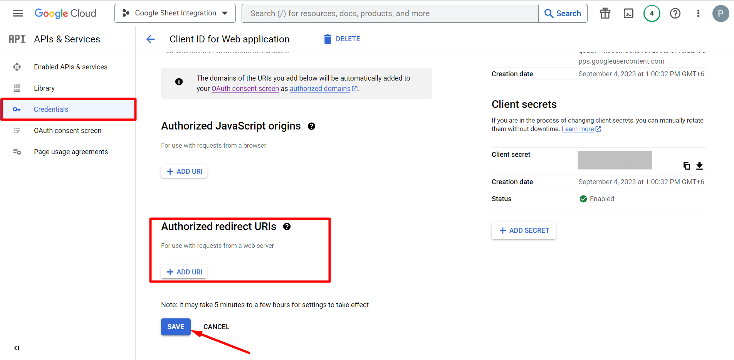Click the 5 minutes settings note
The image size is (734, 360).
coord(265,305)
